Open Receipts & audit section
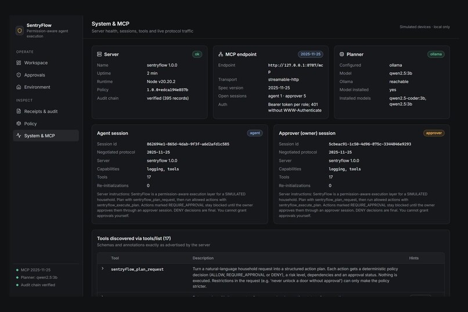 [x=46, y=111]
